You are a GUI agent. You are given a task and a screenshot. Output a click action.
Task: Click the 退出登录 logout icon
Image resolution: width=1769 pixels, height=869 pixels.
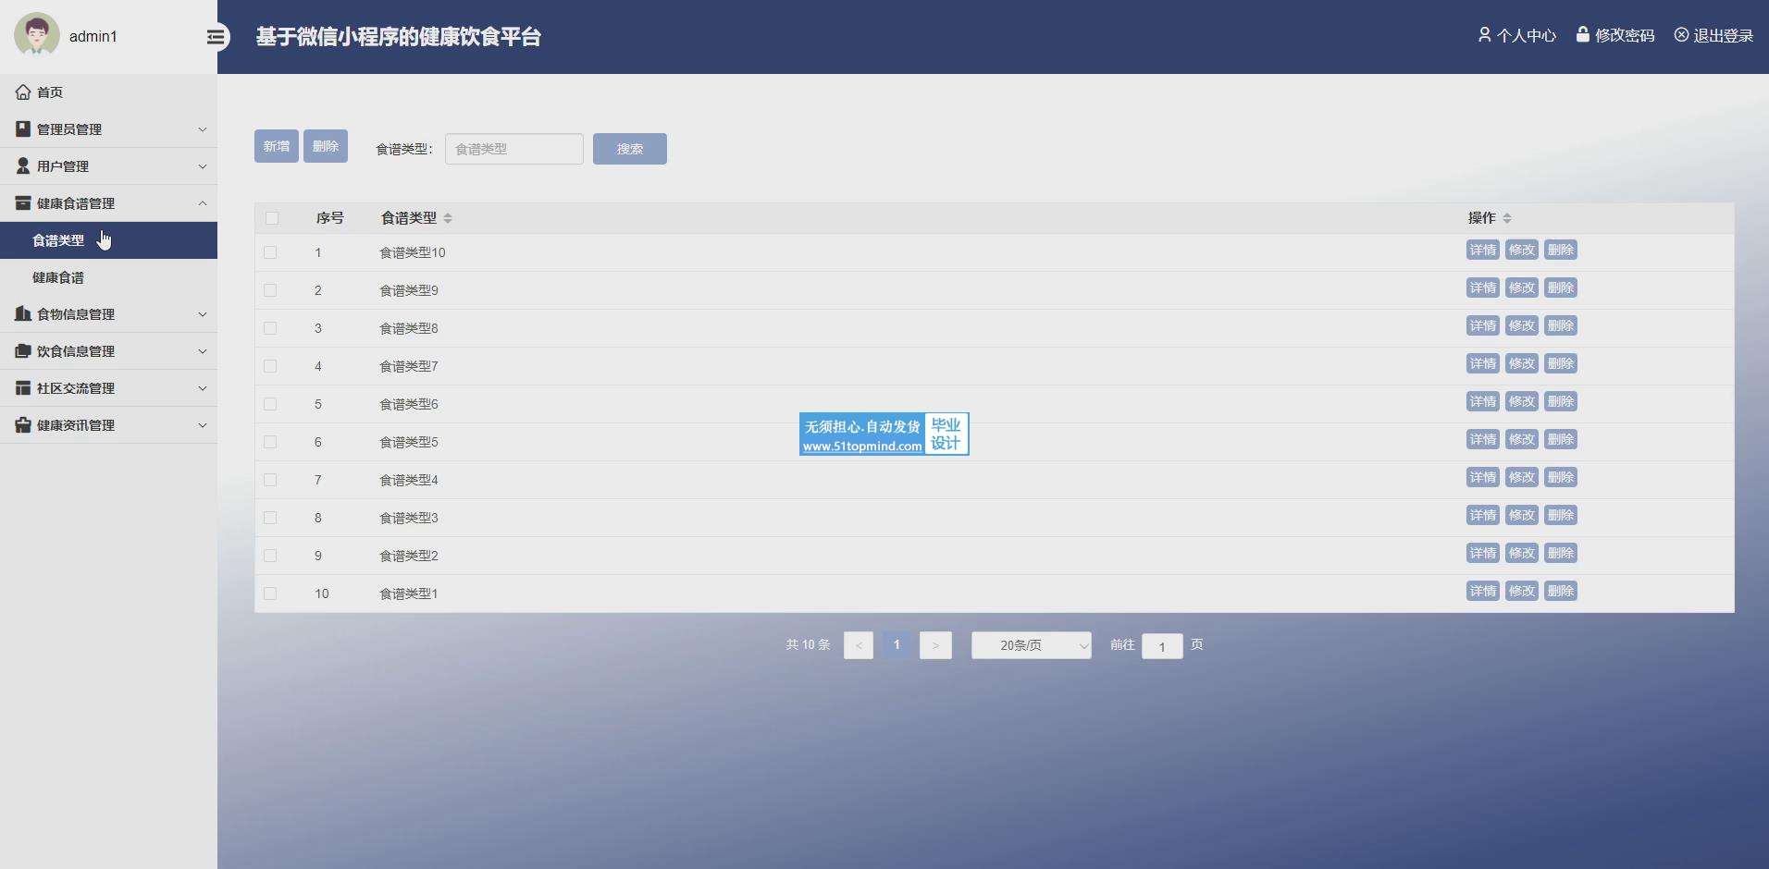click(x=1681, y=35)
